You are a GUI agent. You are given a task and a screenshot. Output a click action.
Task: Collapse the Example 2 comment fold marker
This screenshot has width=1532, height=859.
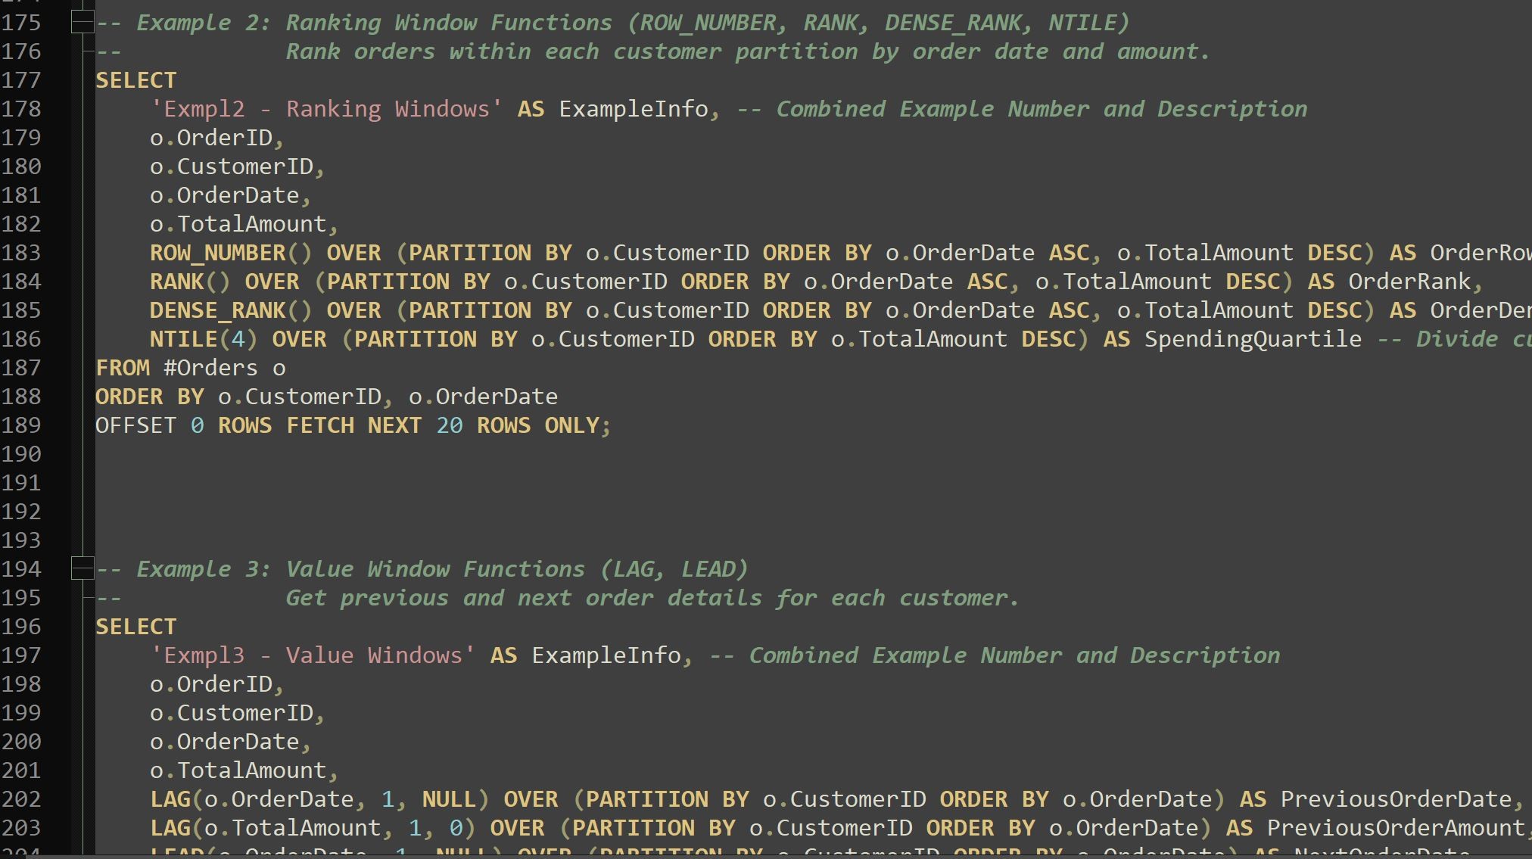pyautogui.click(x=82, y=23)
